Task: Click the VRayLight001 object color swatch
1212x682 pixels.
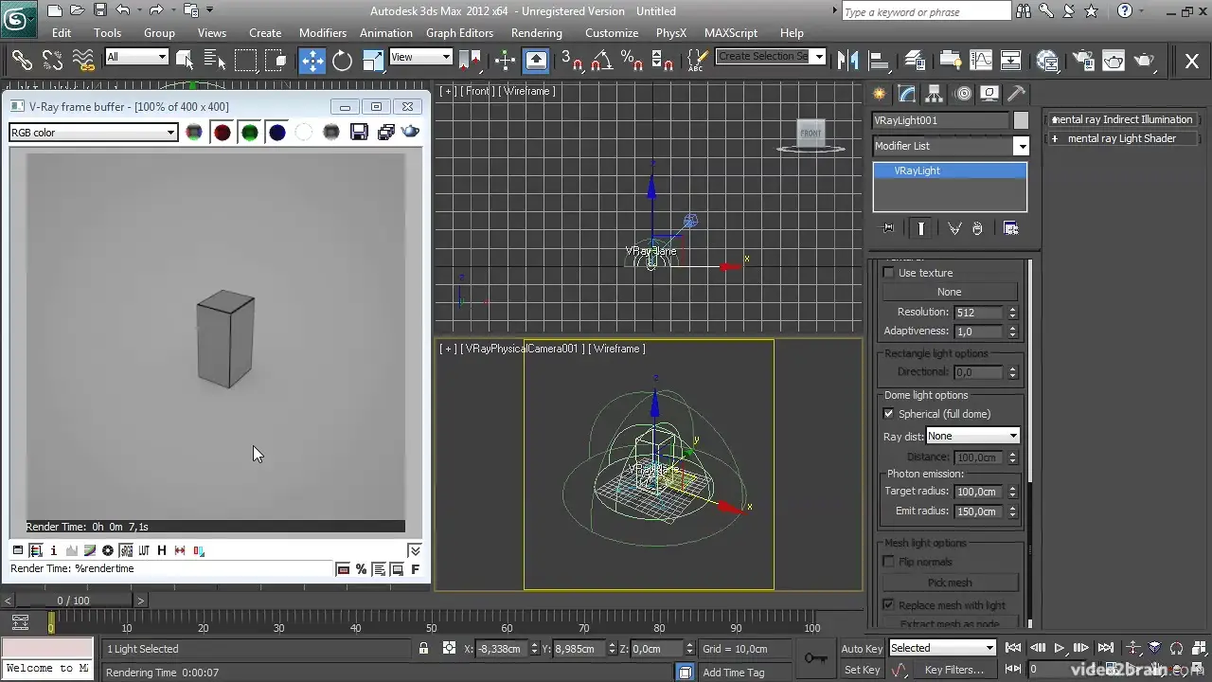Action: (x=1021, y=121)
